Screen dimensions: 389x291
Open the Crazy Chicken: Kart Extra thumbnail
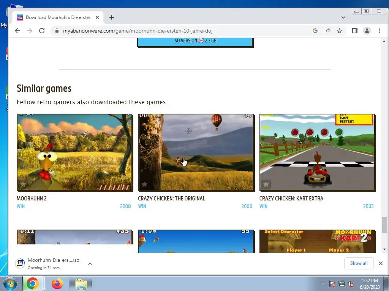point(317,152)
